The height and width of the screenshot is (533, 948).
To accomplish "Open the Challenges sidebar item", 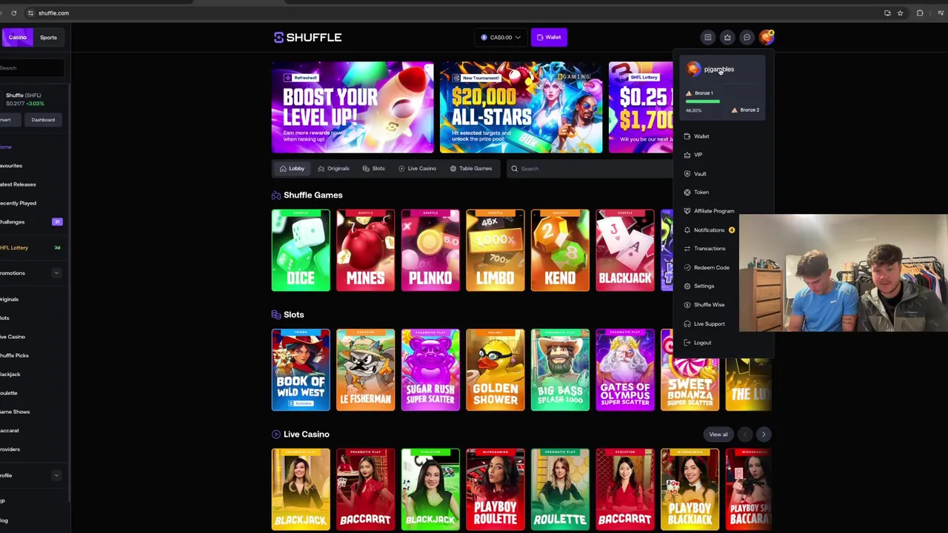I will pos(31,222).
